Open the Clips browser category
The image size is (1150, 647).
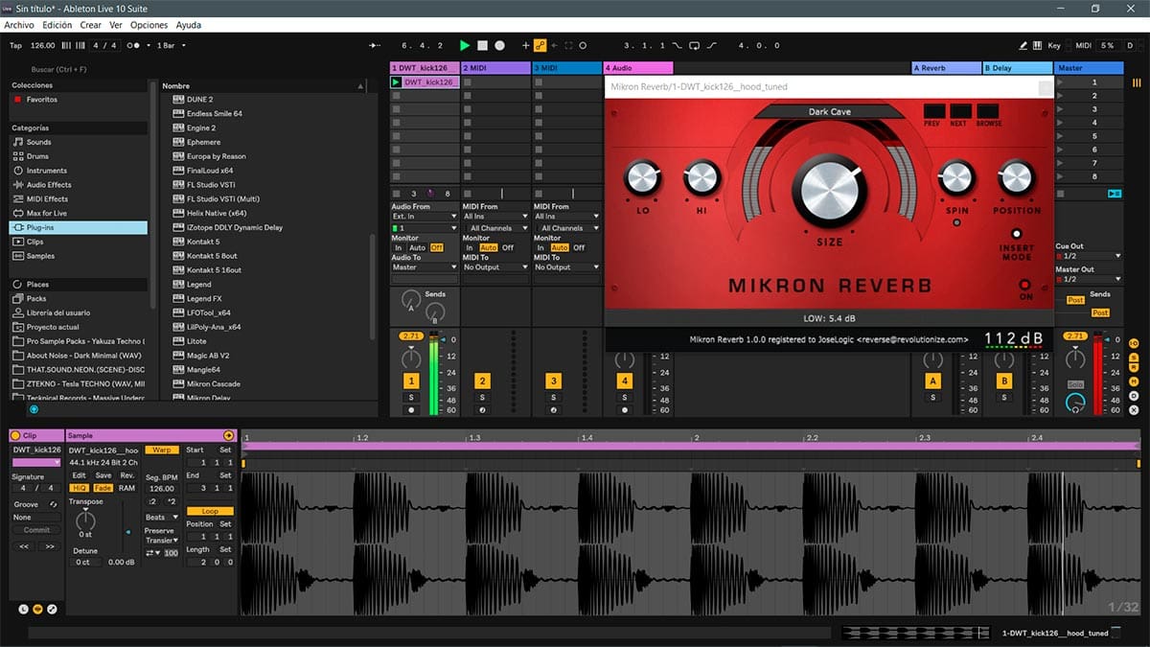coord(35,242)
